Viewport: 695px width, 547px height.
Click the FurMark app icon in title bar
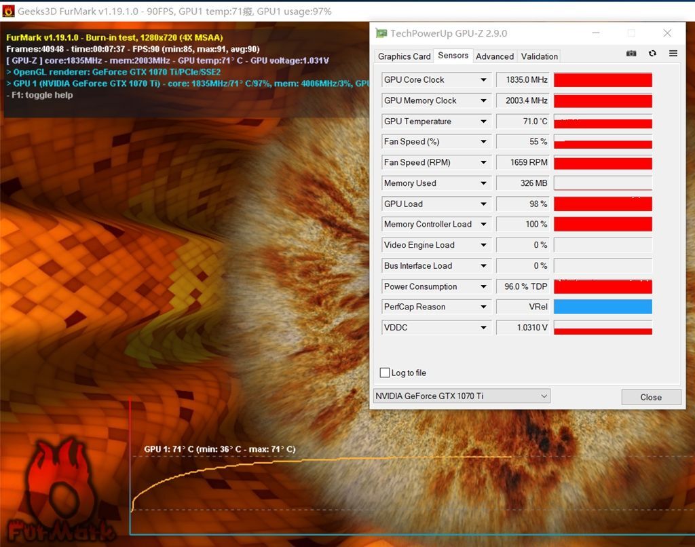(8, 11)
